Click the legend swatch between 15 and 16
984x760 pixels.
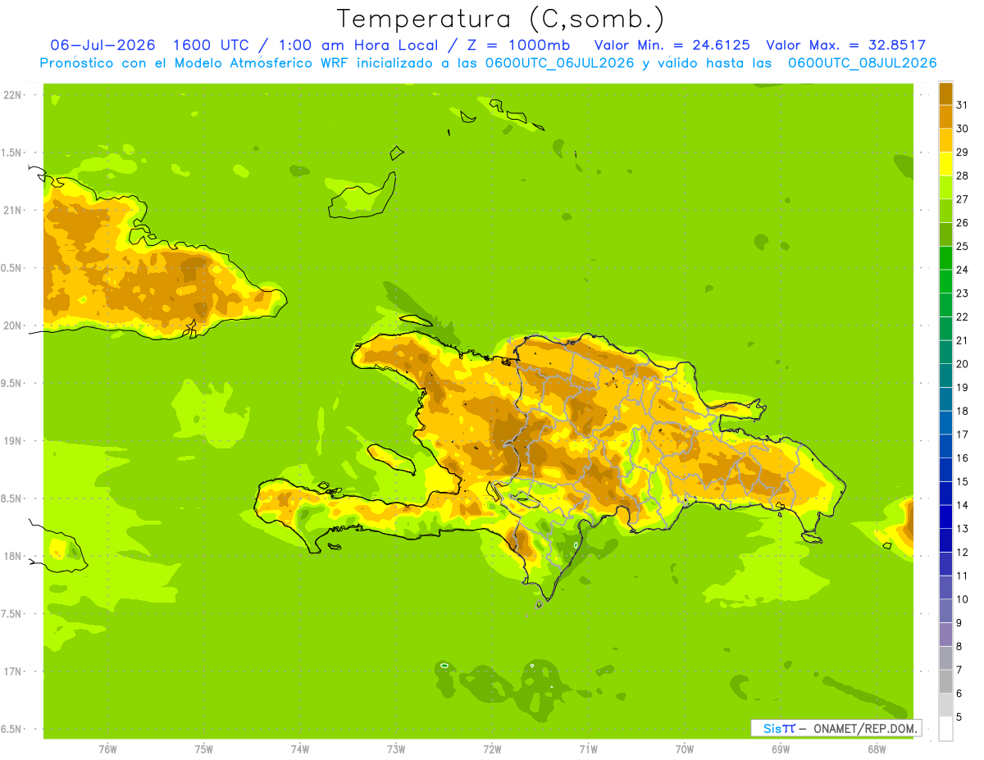coord(945,469)
